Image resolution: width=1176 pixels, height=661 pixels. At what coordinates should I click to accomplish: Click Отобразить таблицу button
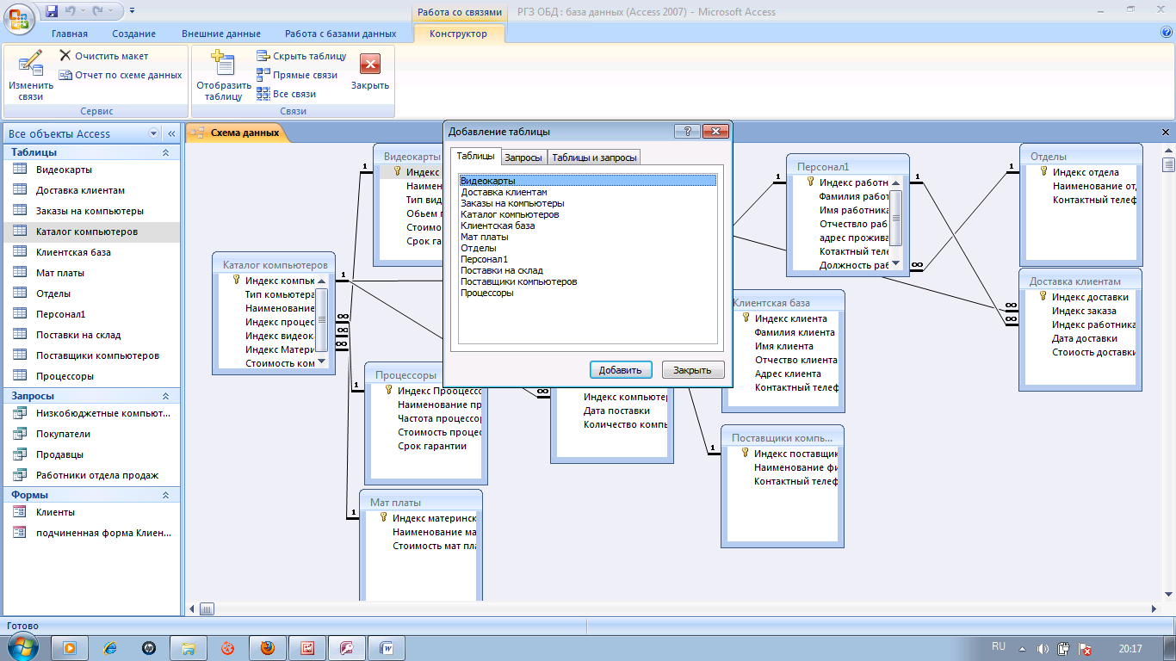(224, 75)
